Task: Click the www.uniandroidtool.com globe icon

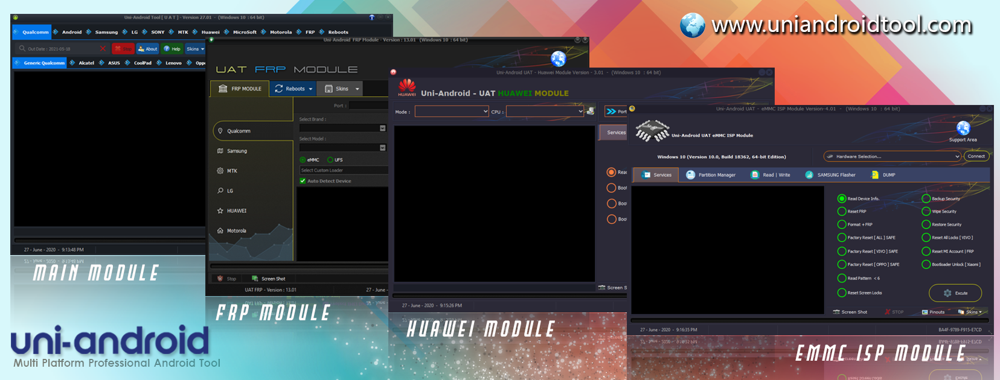Action: (x=692, y=25)
